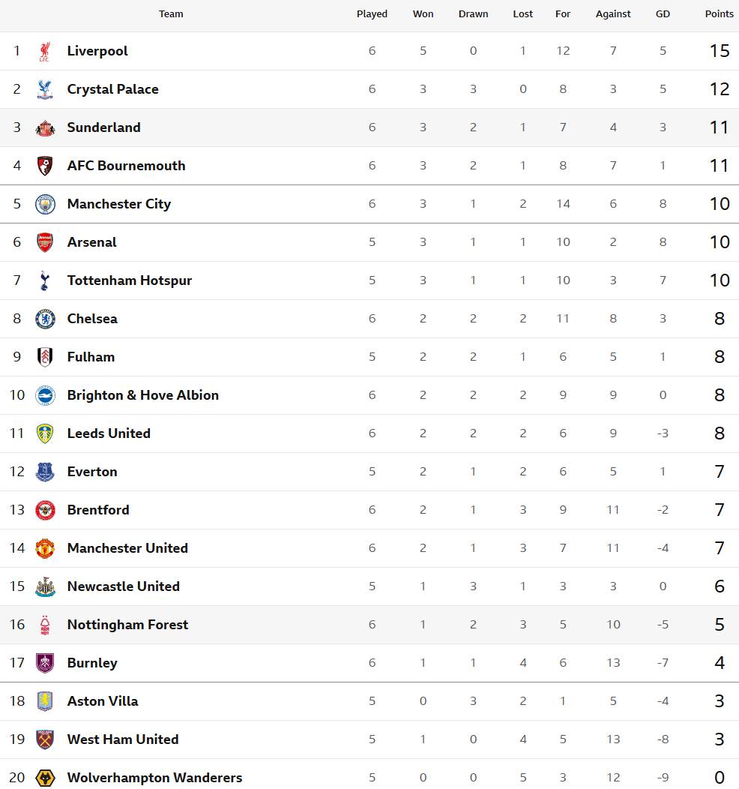
Task: Open the Nottingham Forest team link
Action: (x=127, y=625)
